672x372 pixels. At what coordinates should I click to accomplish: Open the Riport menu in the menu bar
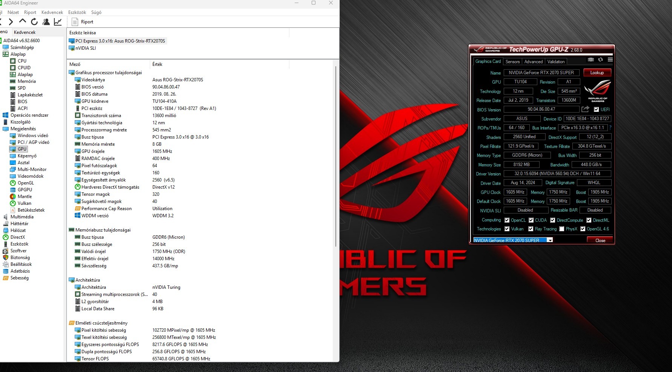30,12
